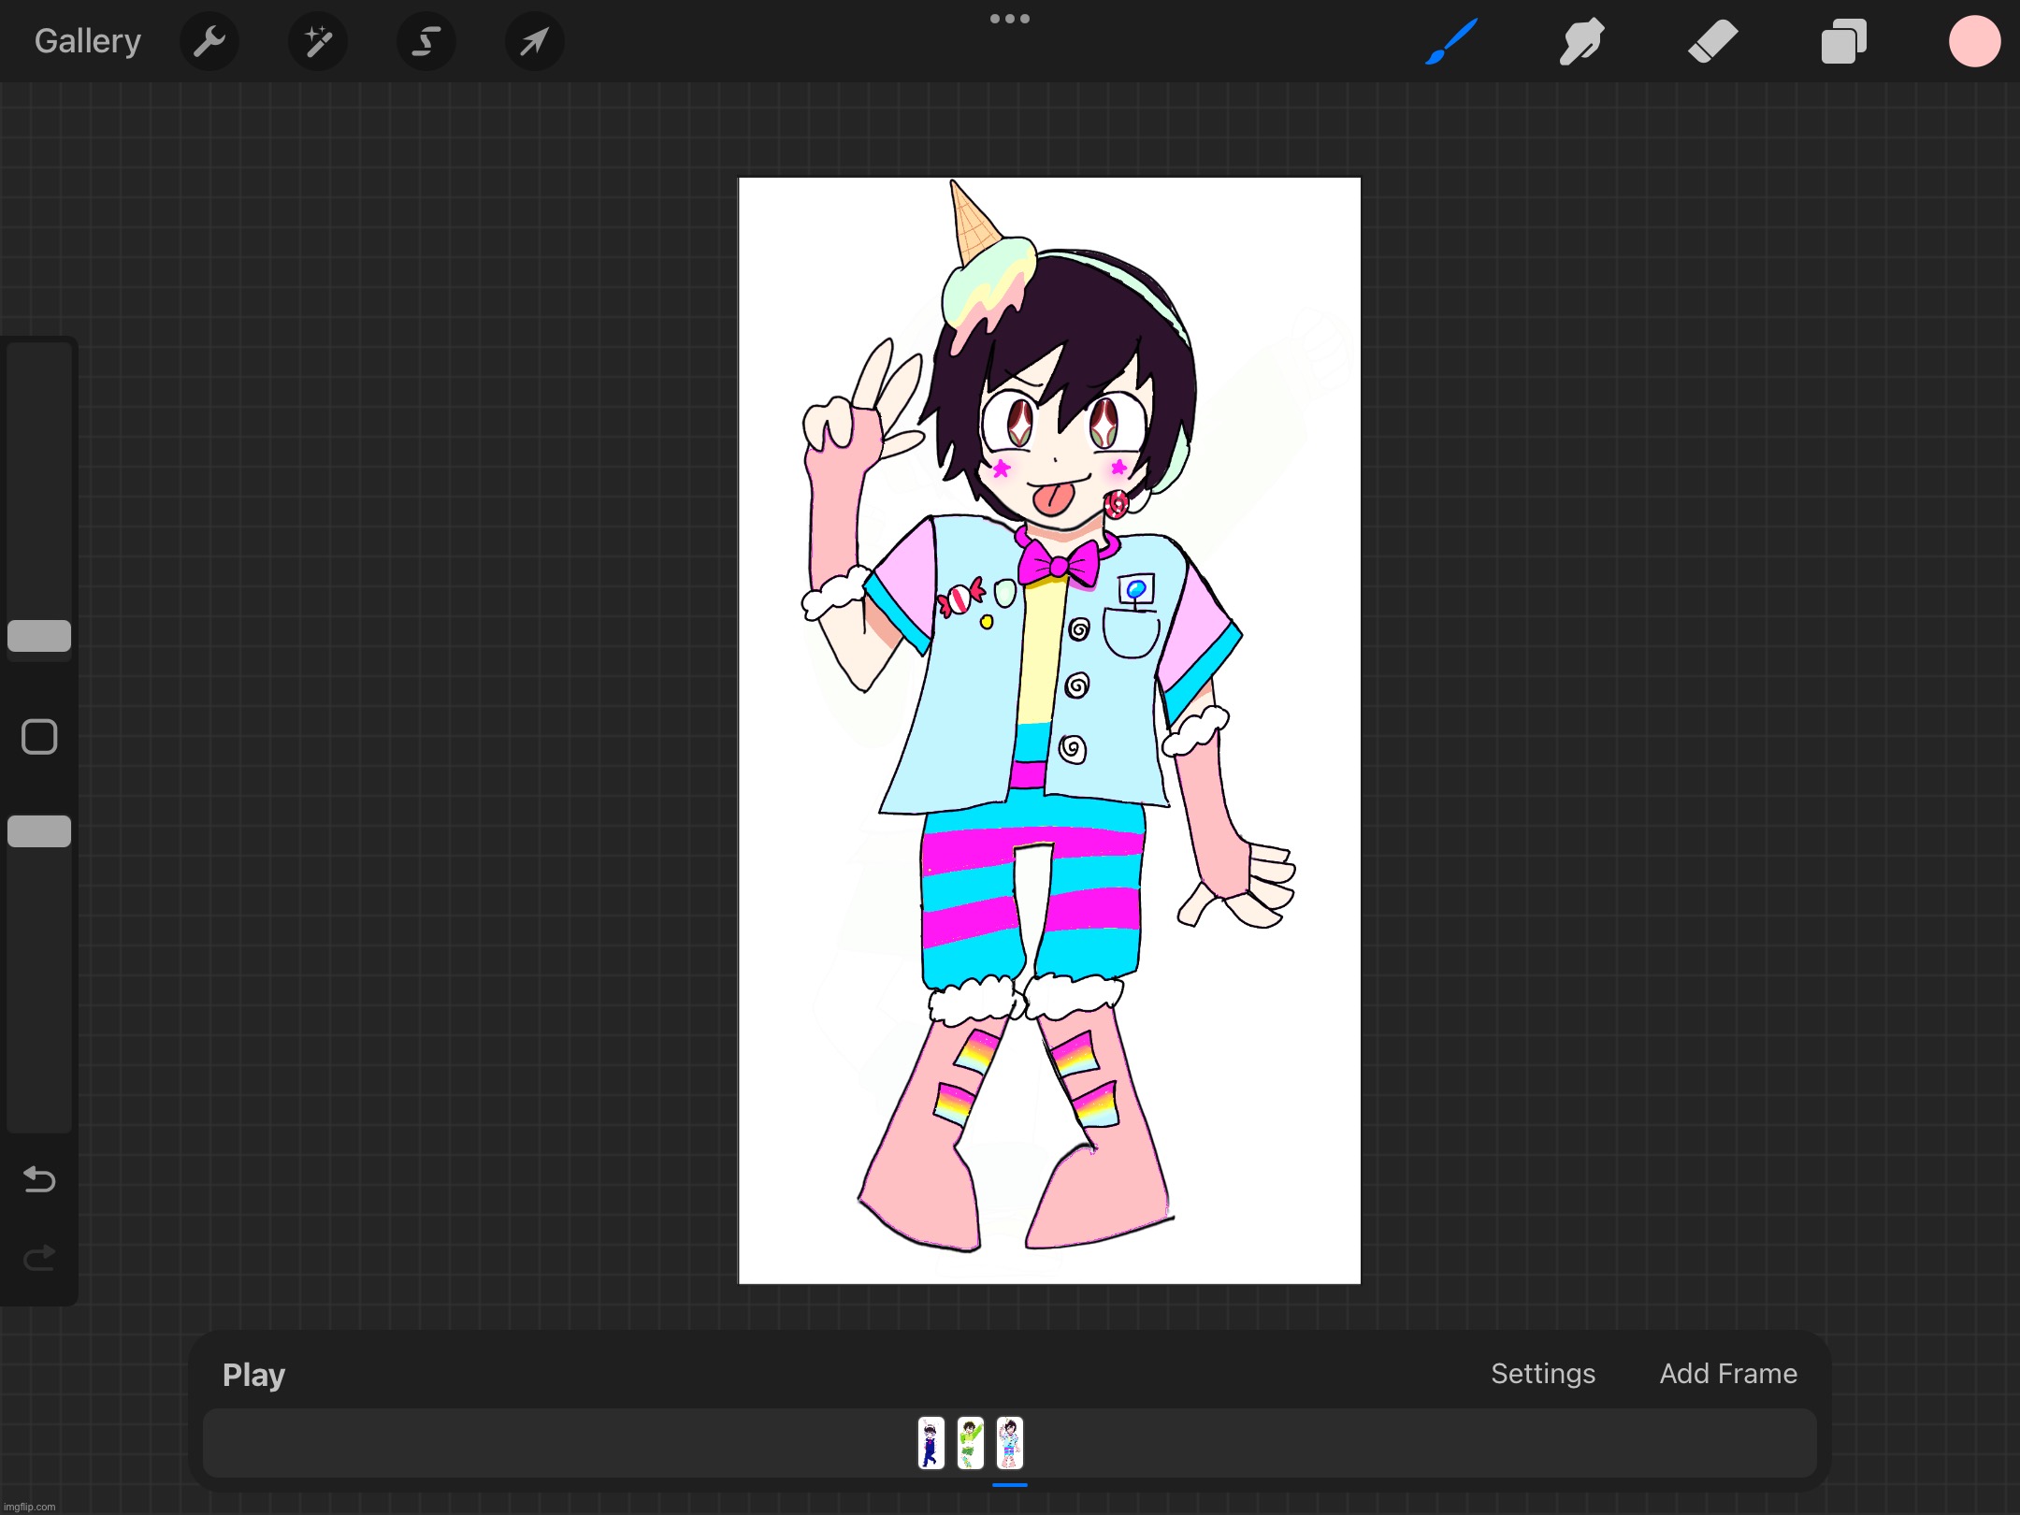This screenshot has width=2020, height=1515.
Task: Open the Actions wrench menu
Action: click(209, 41)
